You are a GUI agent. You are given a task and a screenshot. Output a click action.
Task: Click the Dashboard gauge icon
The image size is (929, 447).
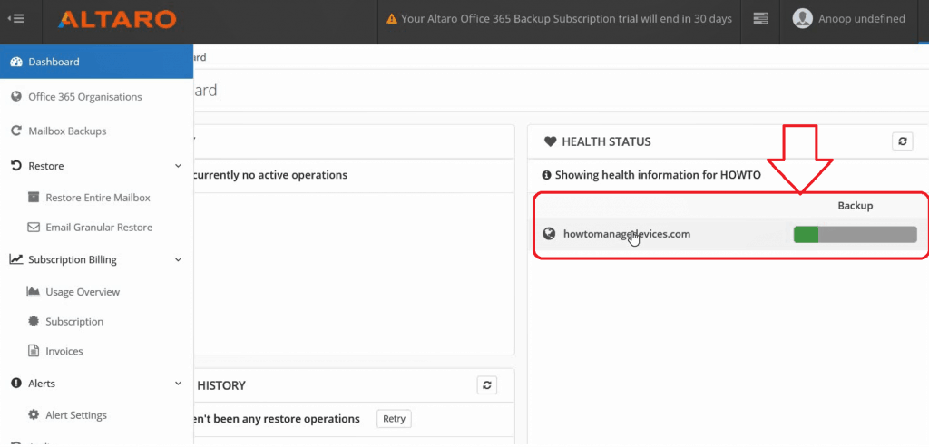[x=16, y=62]
